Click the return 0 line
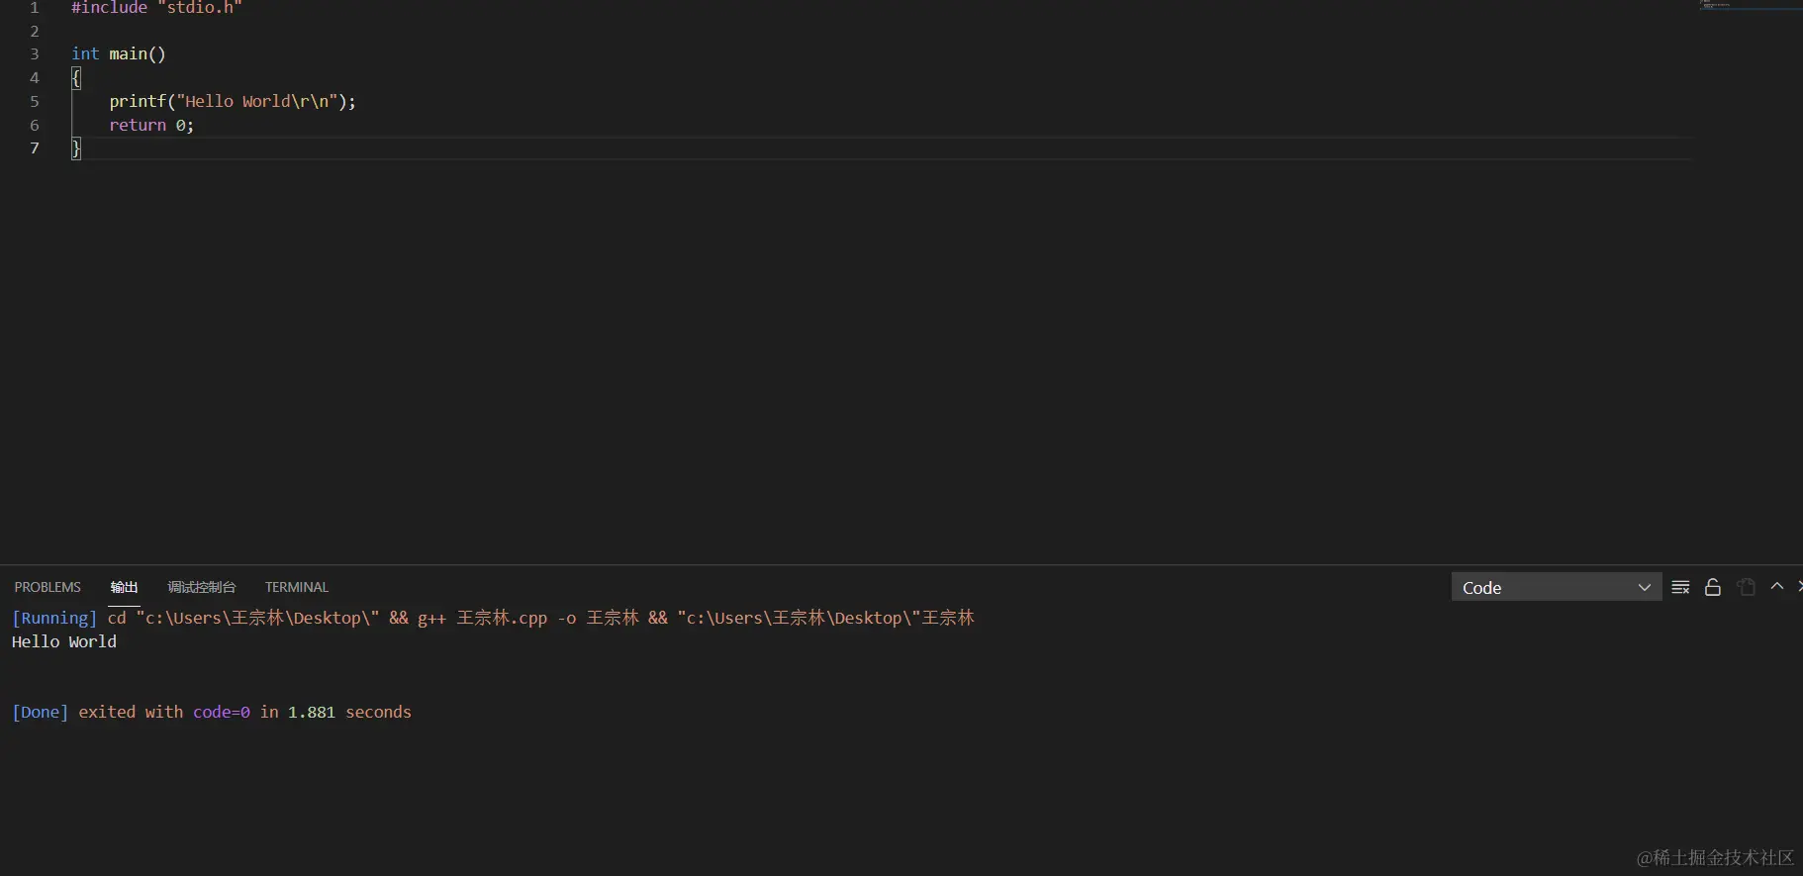This screenshot has width=1803, height=876. (151, 125)
